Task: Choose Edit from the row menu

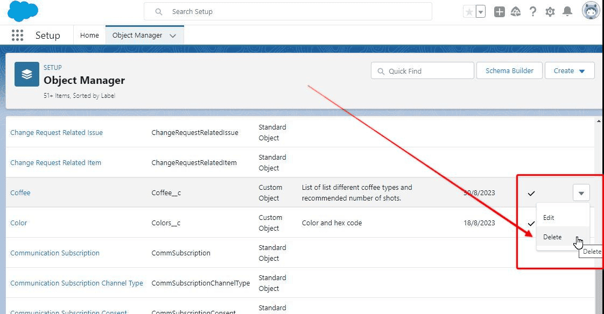Action: tap(563, 218)
